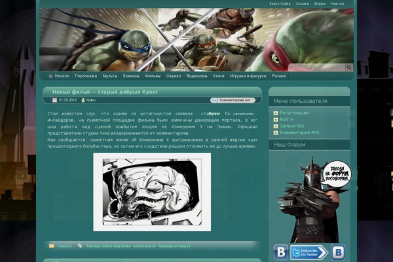Open the Начало menu item
Viewport: 393px width, 262px height.
click(x=62, y=76)
